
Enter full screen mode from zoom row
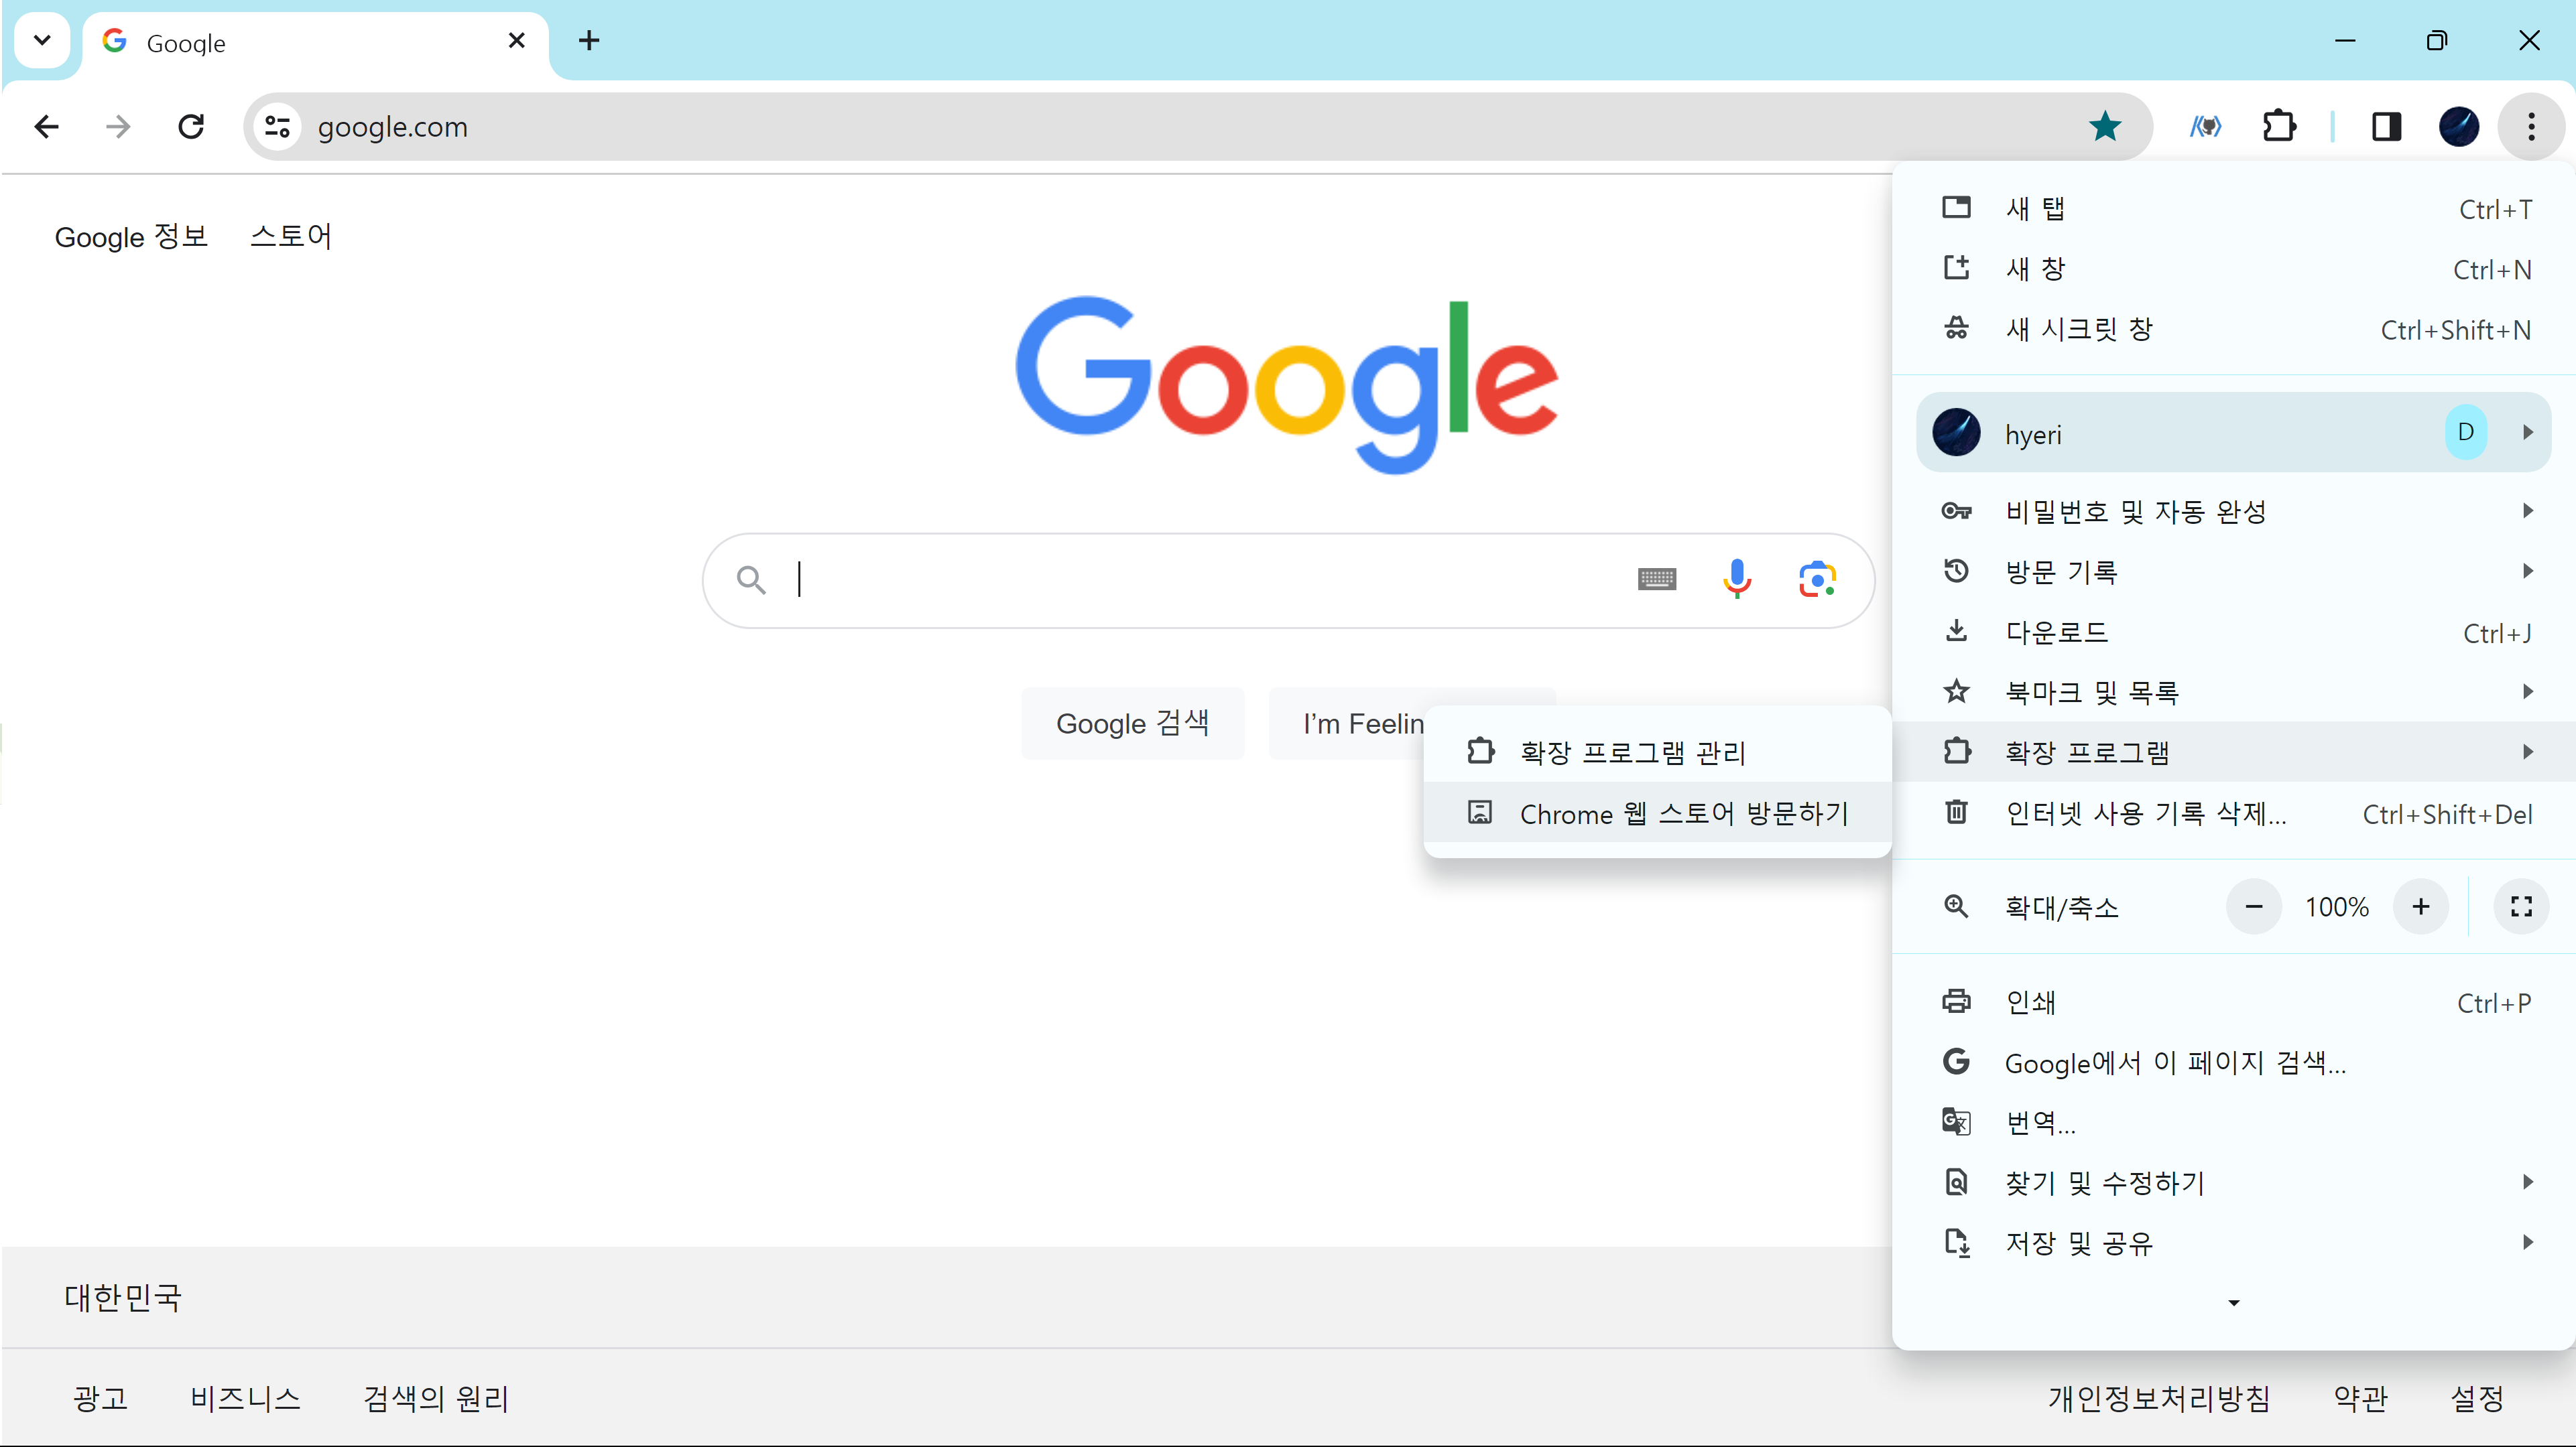(2521, 906)
